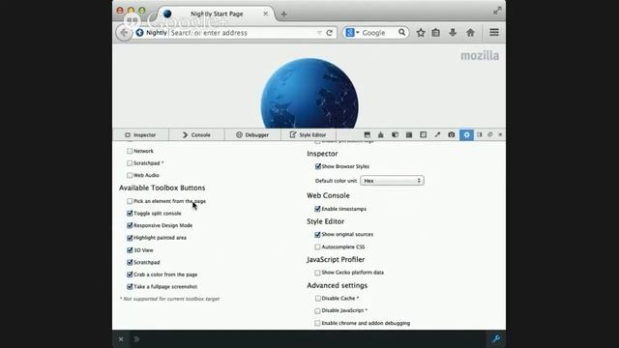This screenshot has width=619, height=348.
Task: Click the eyedropper color picker icon
Action: point(437,135)
